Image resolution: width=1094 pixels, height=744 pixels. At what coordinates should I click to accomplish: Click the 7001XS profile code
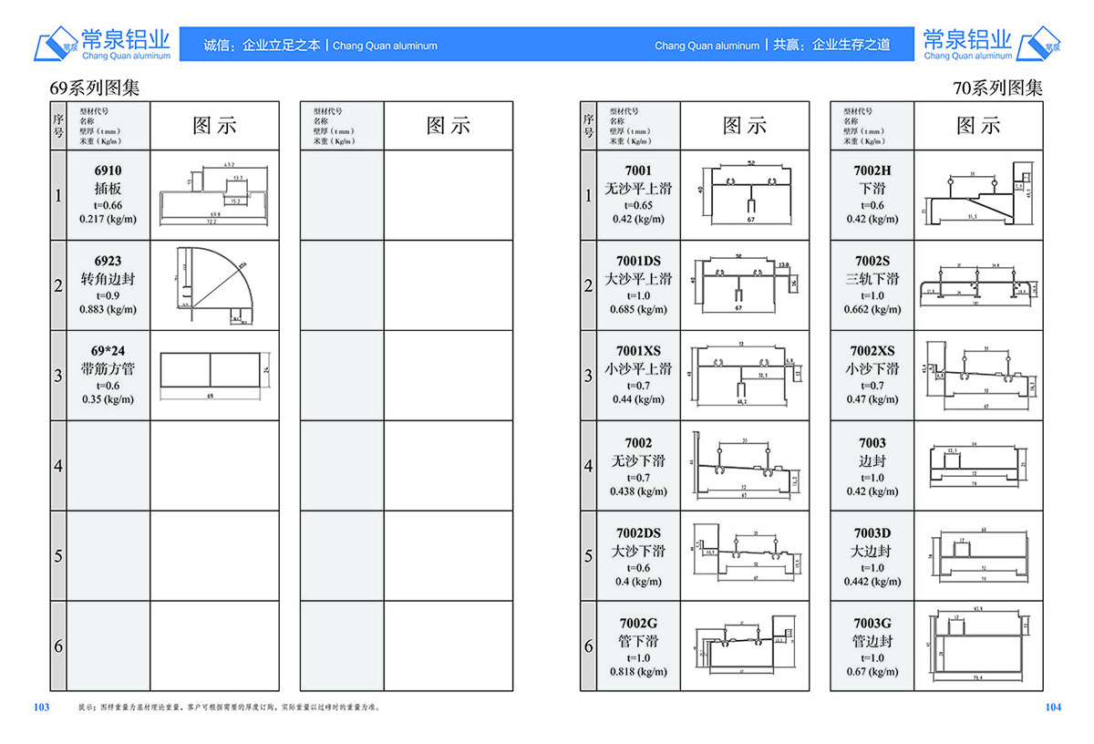pos(638,351)
